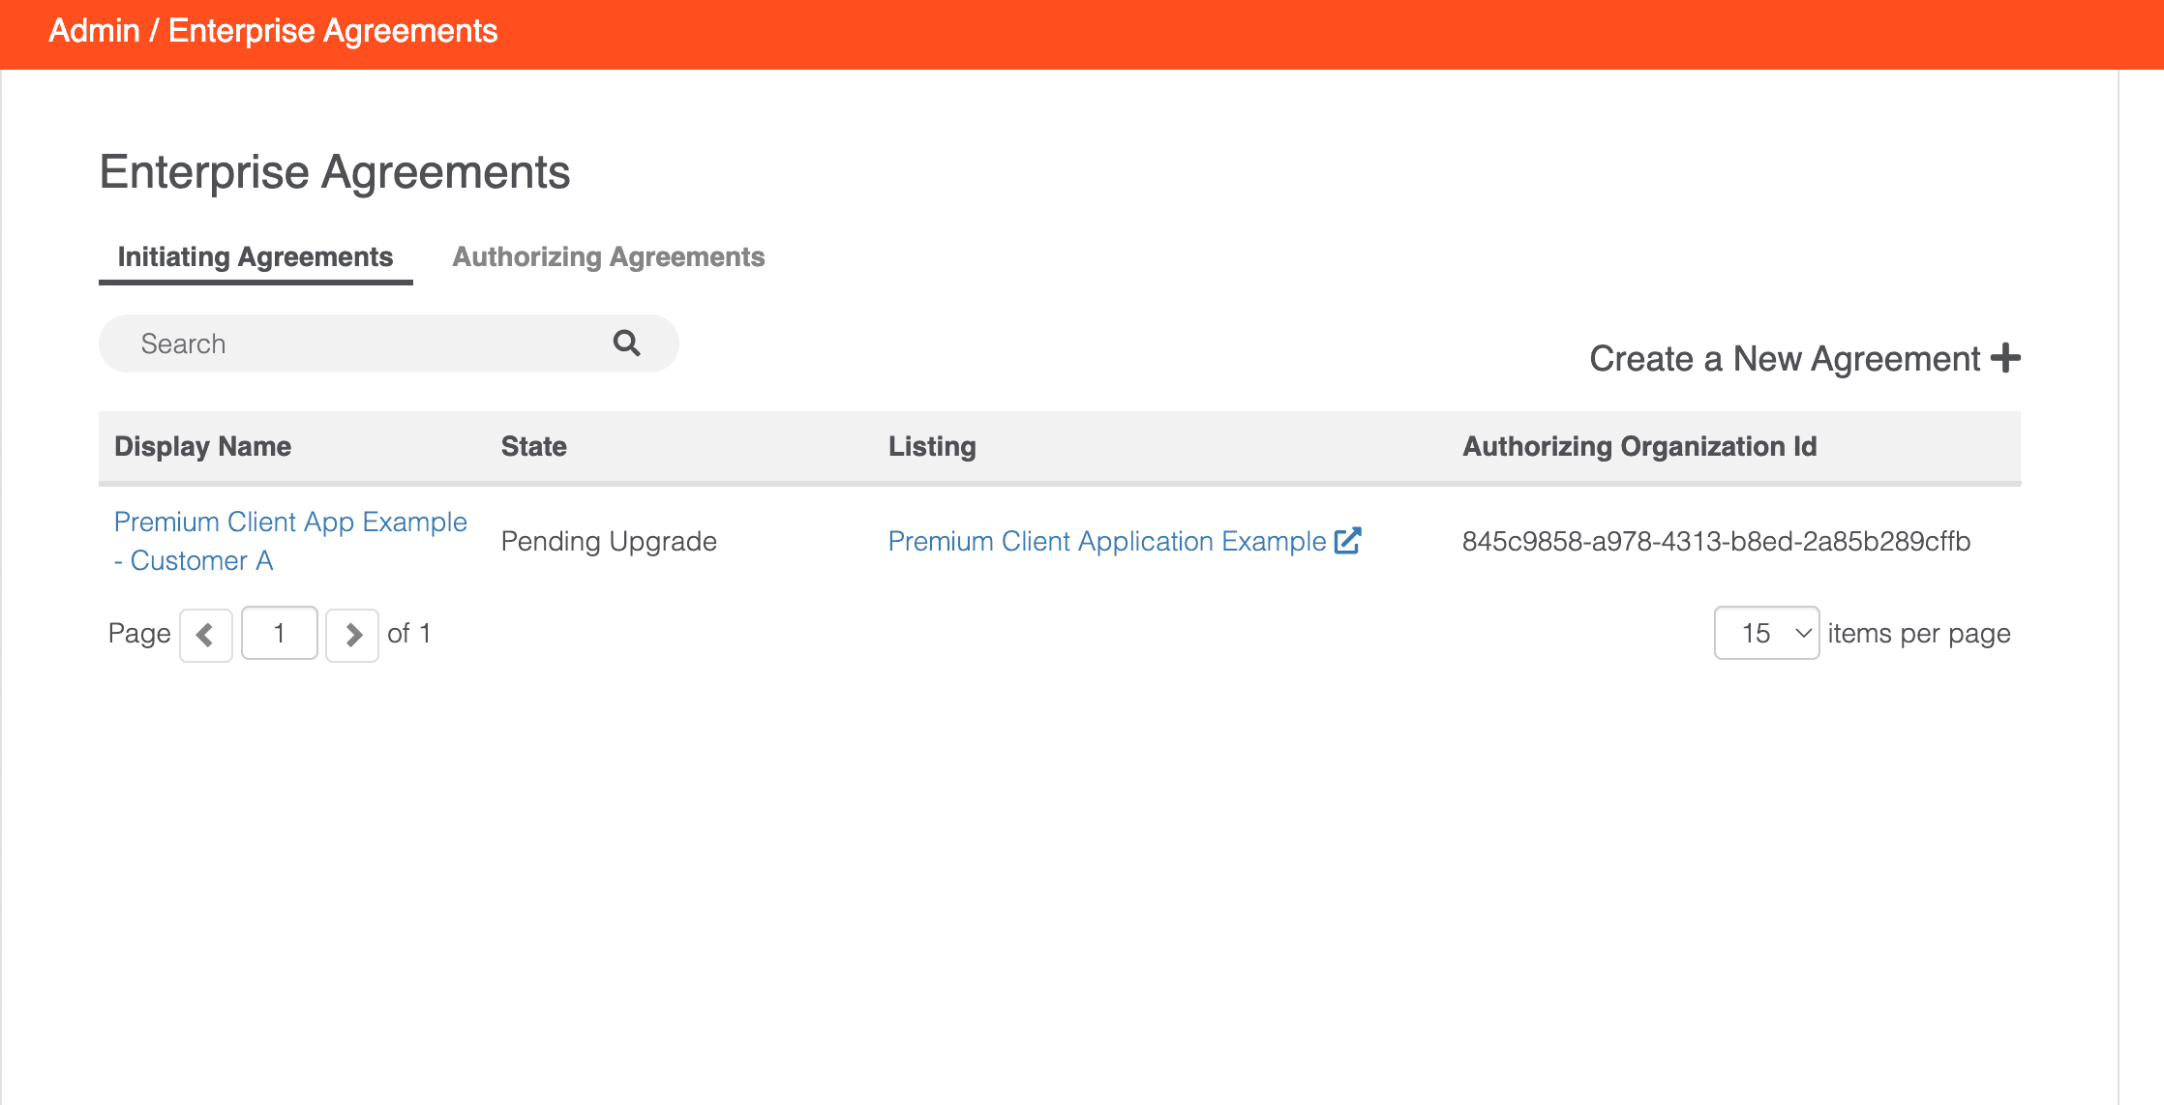2164x1105 pixels.
Task: Go to next page with right chevron
Action: 352,635
